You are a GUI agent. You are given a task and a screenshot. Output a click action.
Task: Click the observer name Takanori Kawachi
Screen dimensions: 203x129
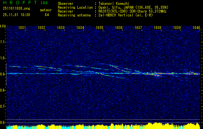tap(114, 4)
